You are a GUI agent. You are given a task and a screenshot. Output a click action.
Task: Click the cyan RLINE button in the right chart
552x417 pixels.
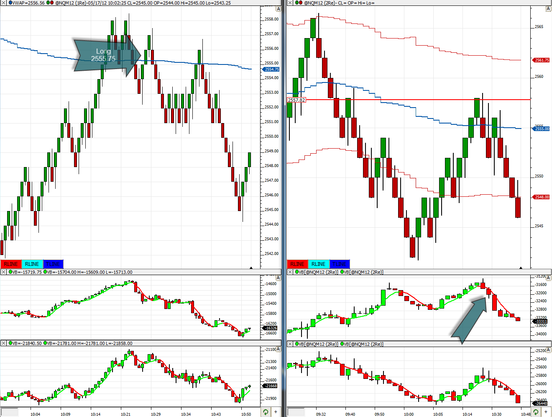click(x=319, y=264)
